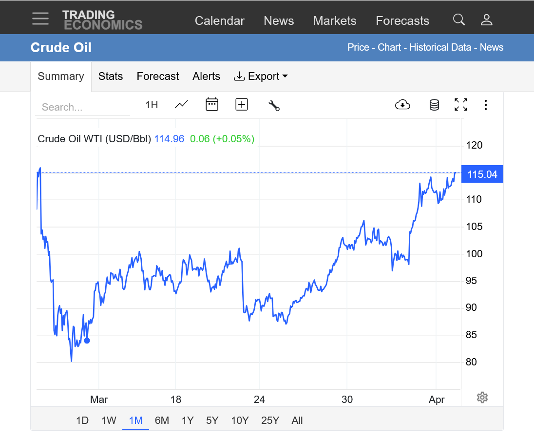This screenshot has width=534, height=439.
Task: Open the 1H interval selector
Action: coord(152,105)
